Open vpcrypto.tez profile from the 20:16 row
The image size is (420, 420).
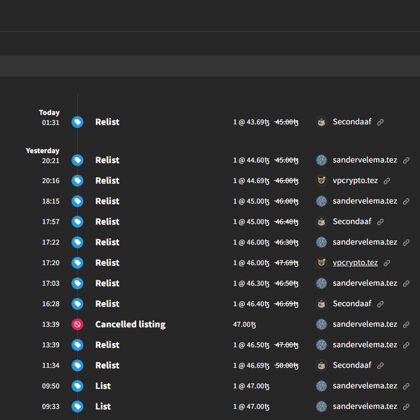tap(355, 181)
